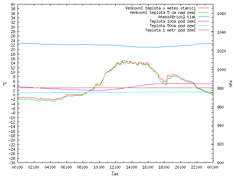Click the x-axis label '16:00'

pos(148,167)
